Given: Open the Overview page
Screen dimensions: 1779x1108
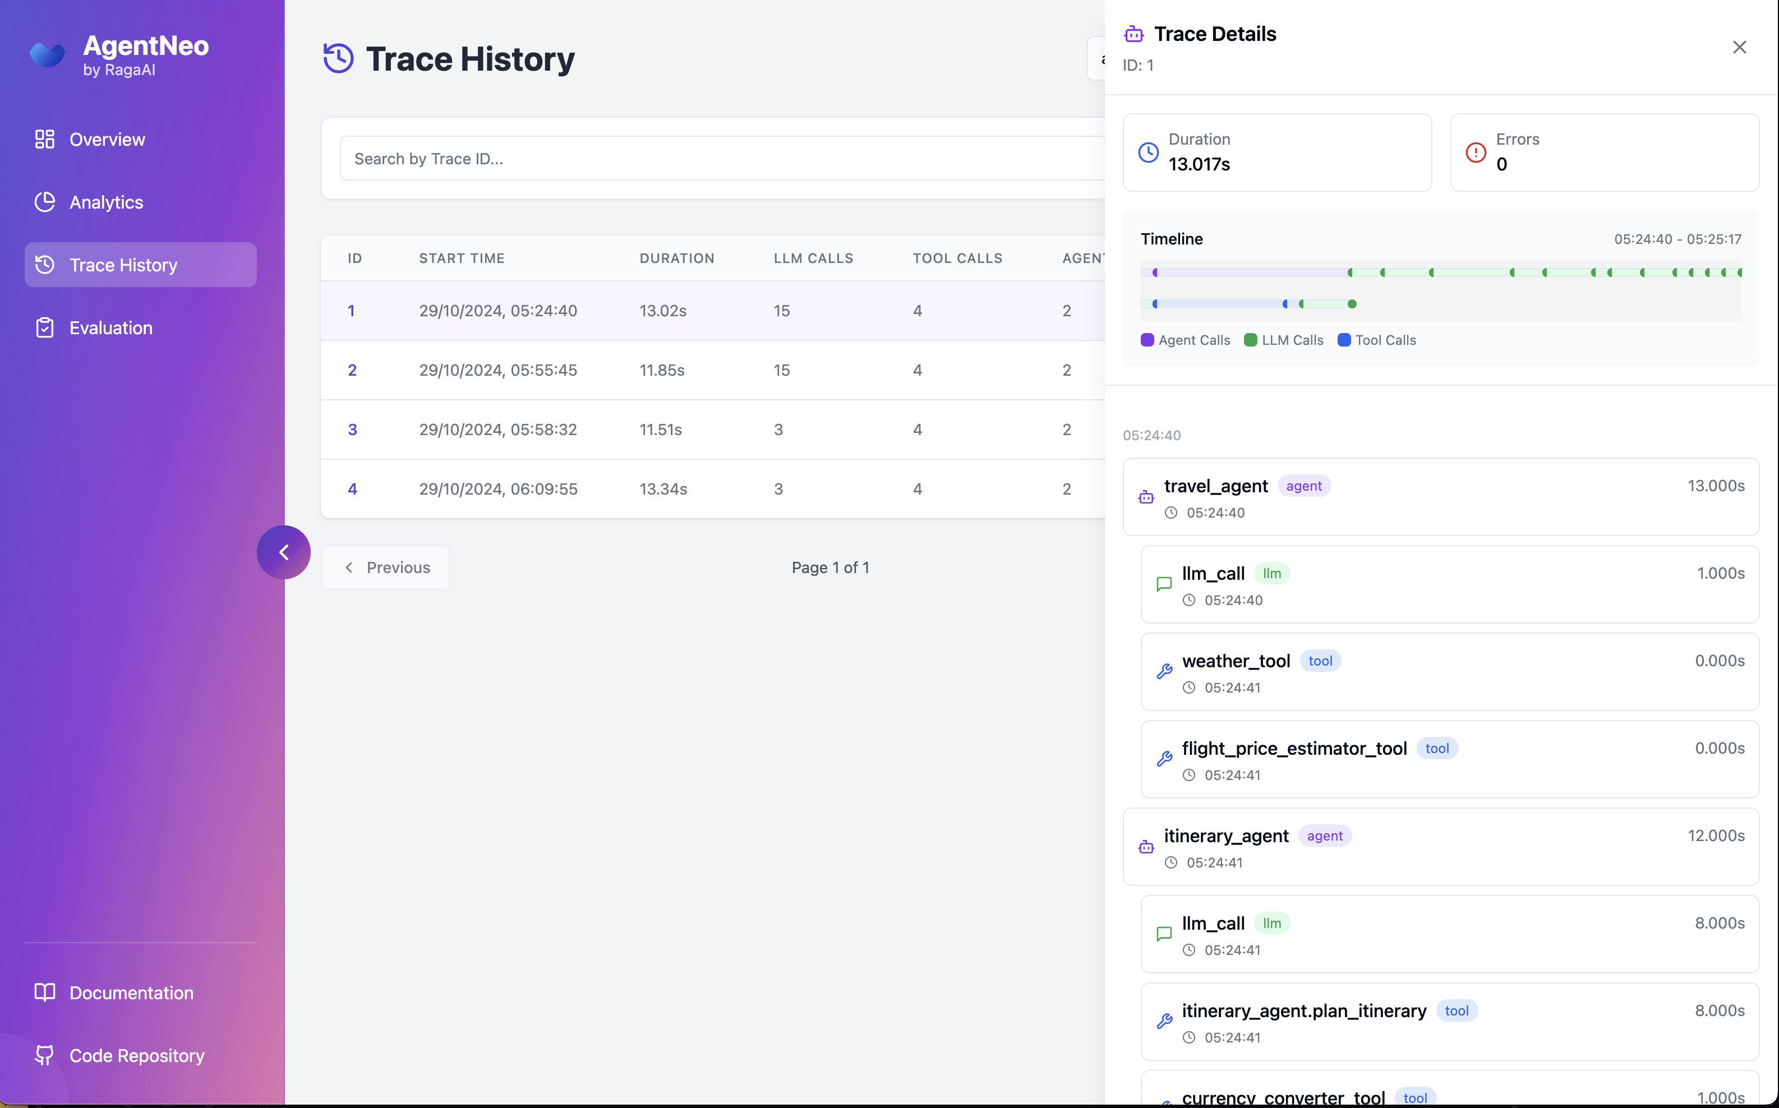Looking at the screenshot, I should coord(141,139).
